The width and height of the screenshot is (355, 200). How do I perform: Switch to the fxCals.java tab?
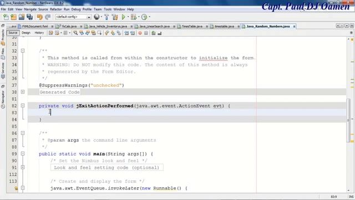69,27
